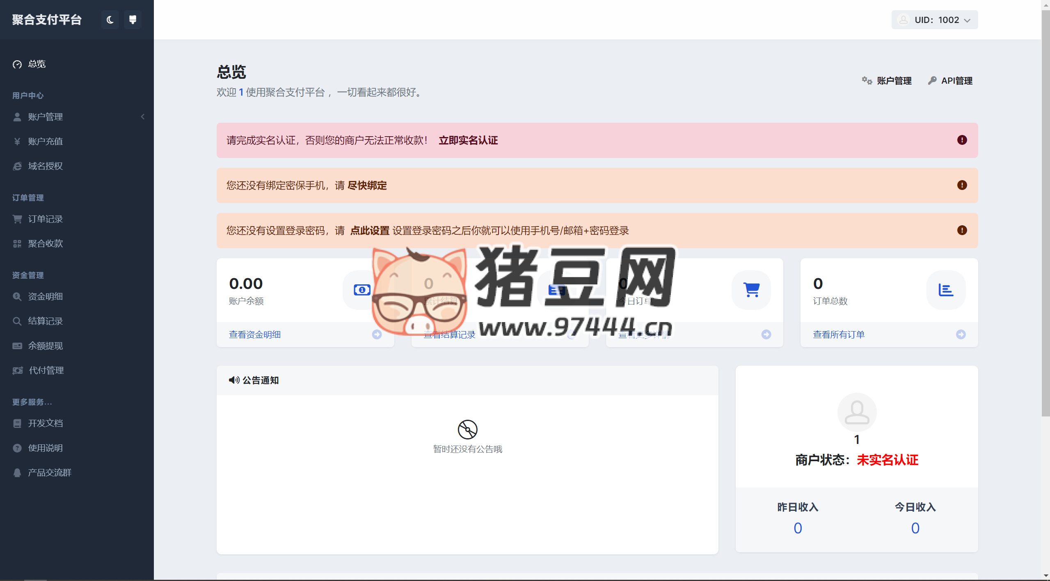
Task: Click the 点此设置 password link
Action: coord(370,231)
